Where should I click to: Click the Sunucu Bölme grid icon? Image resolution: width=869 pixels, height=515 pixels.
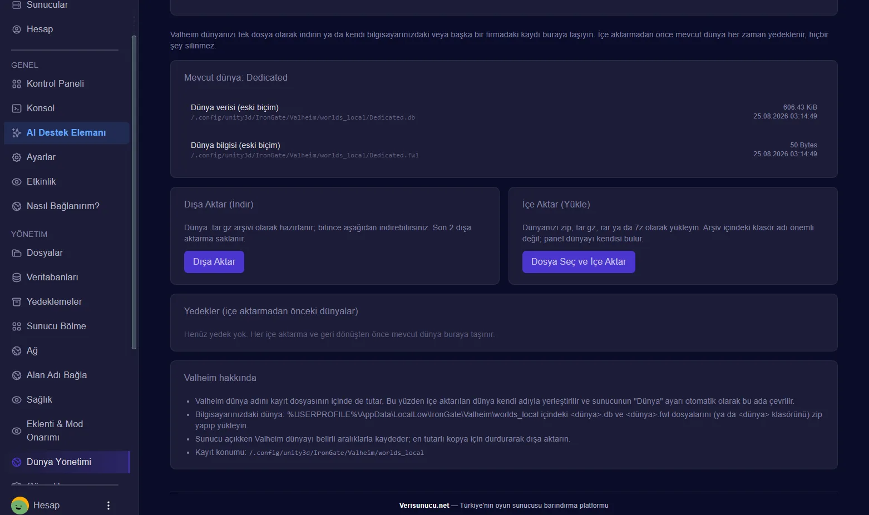point(17,326)
